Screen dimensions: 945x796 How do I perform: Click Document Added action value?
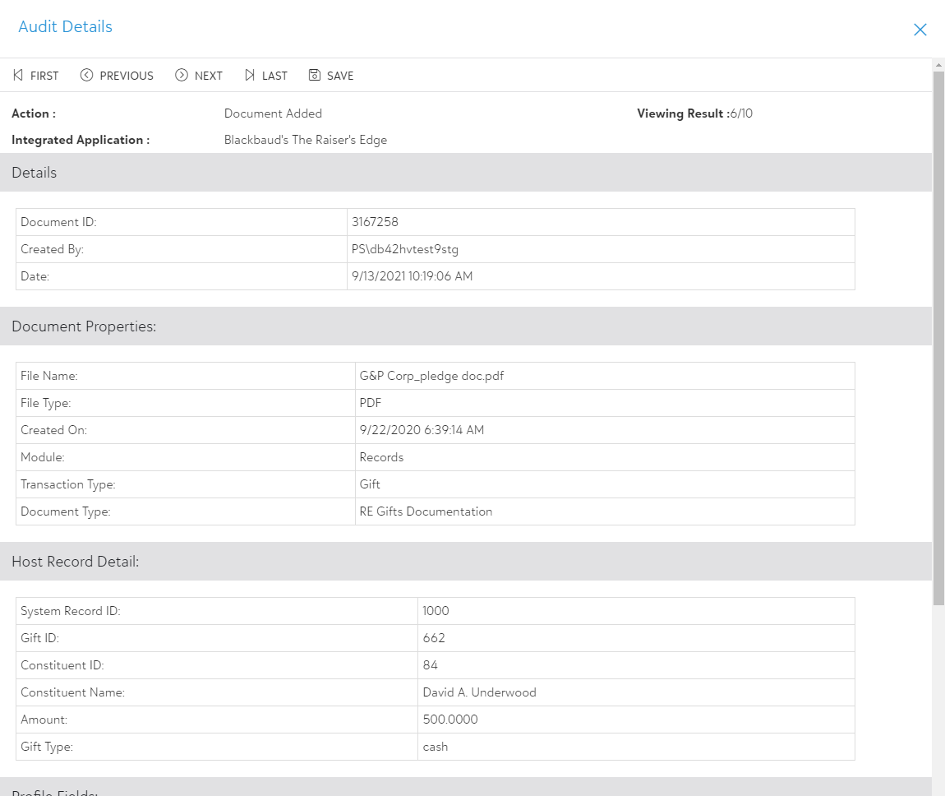273,113
